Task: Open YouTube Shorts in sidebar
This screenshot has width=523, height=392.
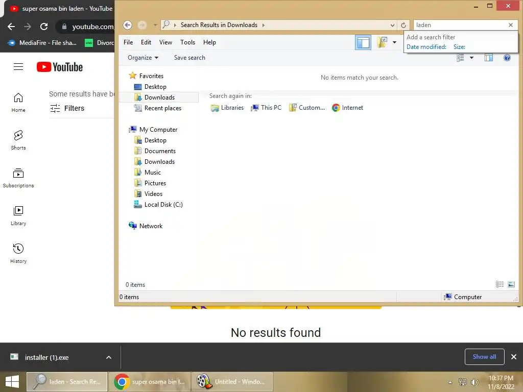Action: pos(18,140)
